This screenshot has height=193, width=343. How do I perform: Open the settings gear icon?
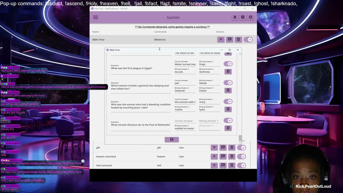[x=251, y=17]
